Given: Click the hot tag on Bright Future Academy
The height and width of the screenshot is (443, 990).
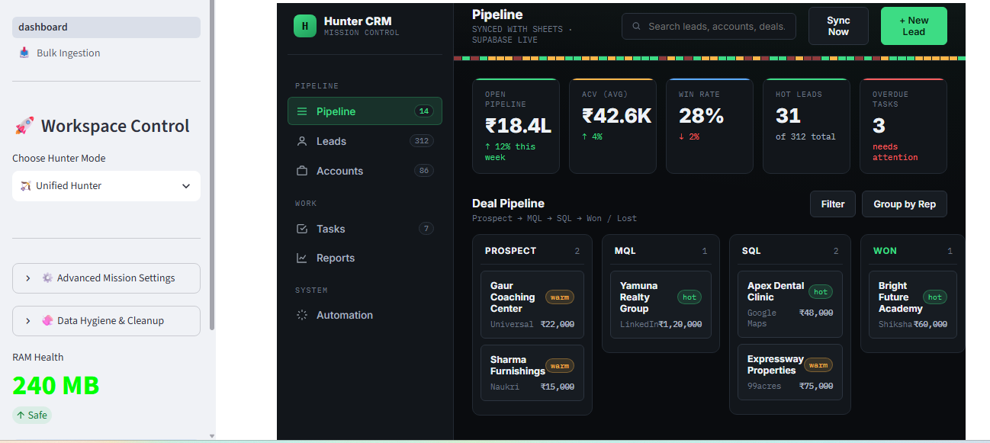Looking at the screenshot, I should point(935,297).
